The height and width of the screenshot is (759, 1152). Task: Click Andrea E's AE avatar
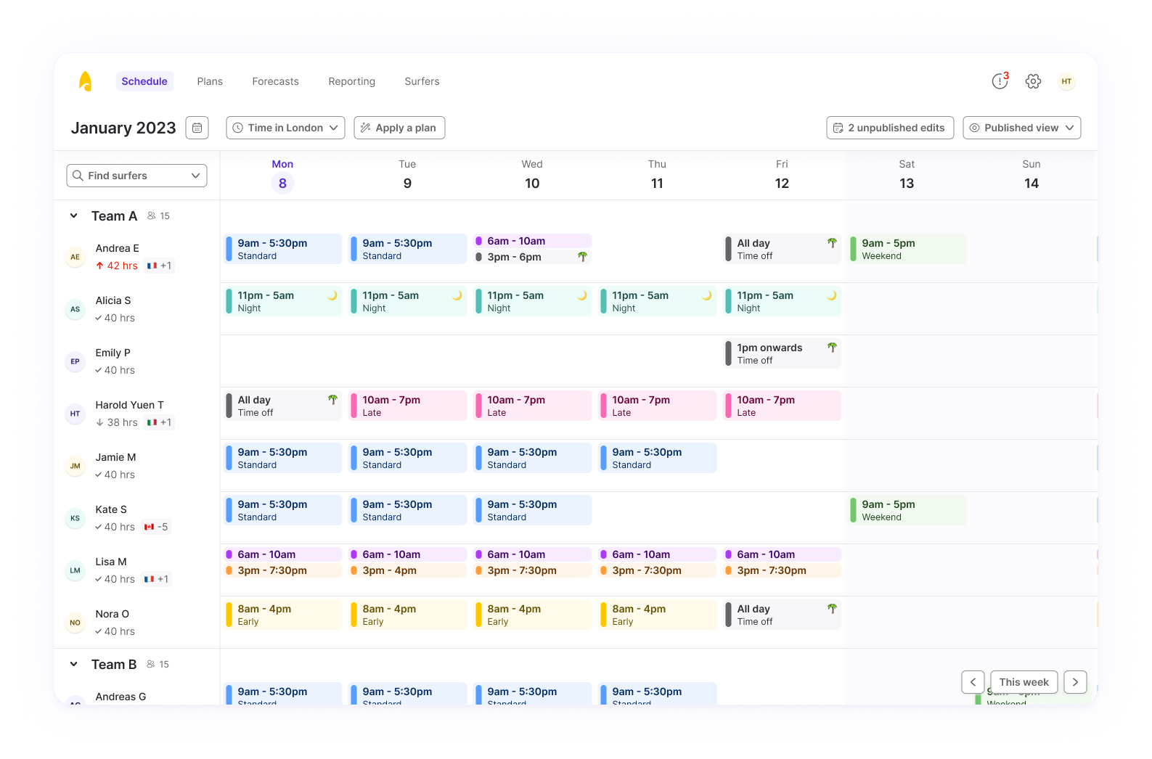pyautogui.click(x=75, y=257)
